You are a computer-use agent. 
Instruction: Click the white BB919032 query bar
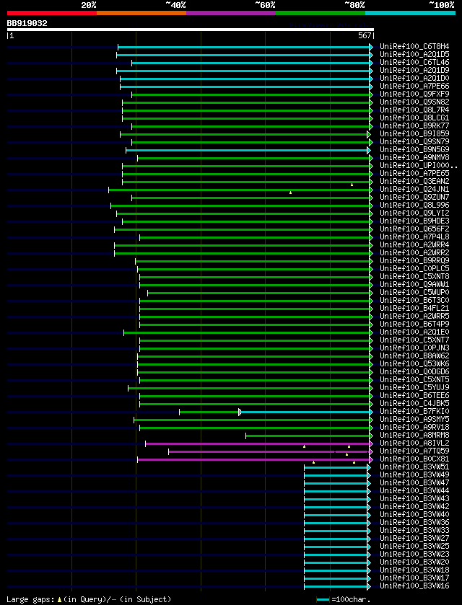191,30
